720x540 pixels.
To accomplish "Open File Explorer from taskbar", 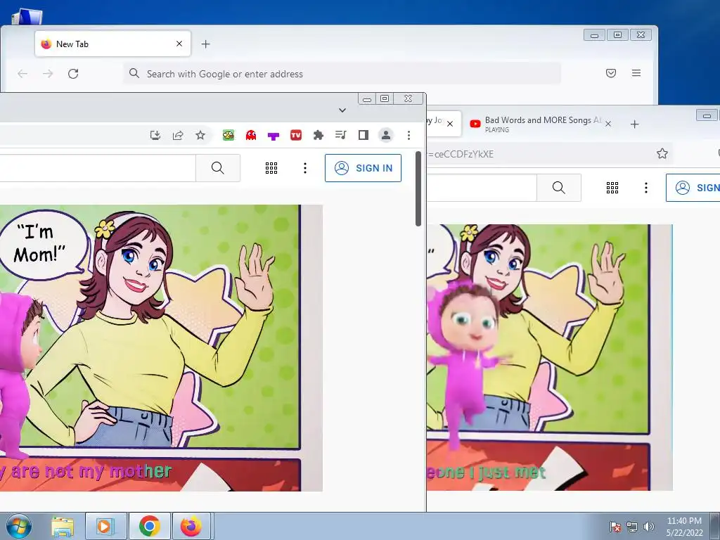I will (63, 526).
